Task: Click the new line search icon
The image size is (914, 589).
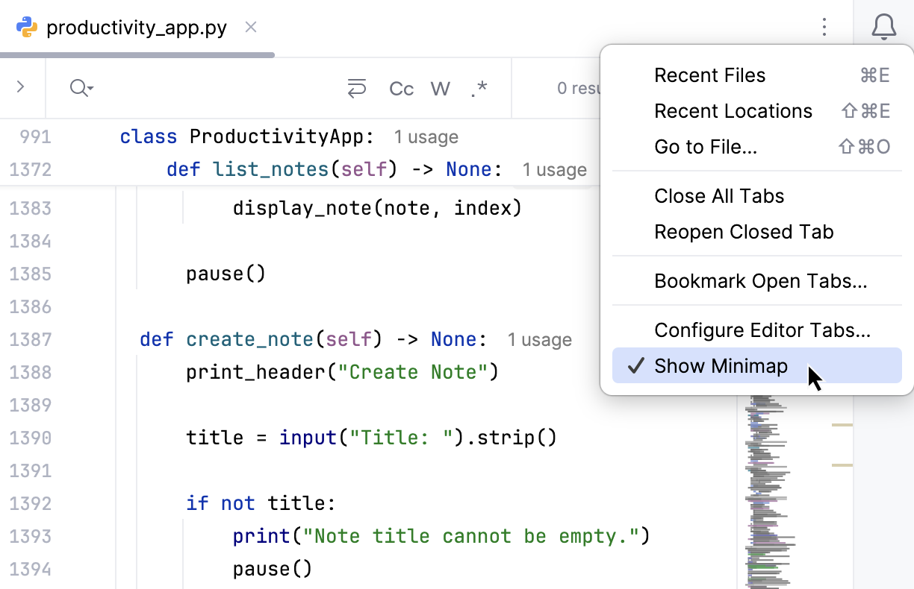Action: tap(357, 89)
